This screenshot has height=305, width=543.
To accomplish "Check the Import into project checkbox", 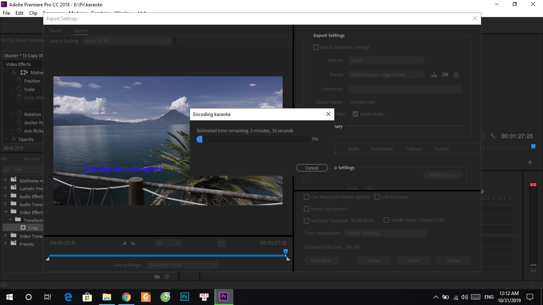I will 306,209.
